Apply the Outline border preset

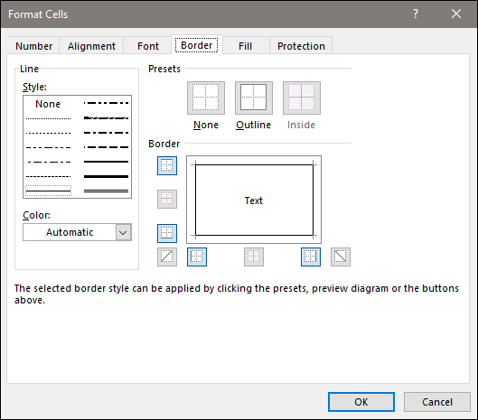click(254, 98)
